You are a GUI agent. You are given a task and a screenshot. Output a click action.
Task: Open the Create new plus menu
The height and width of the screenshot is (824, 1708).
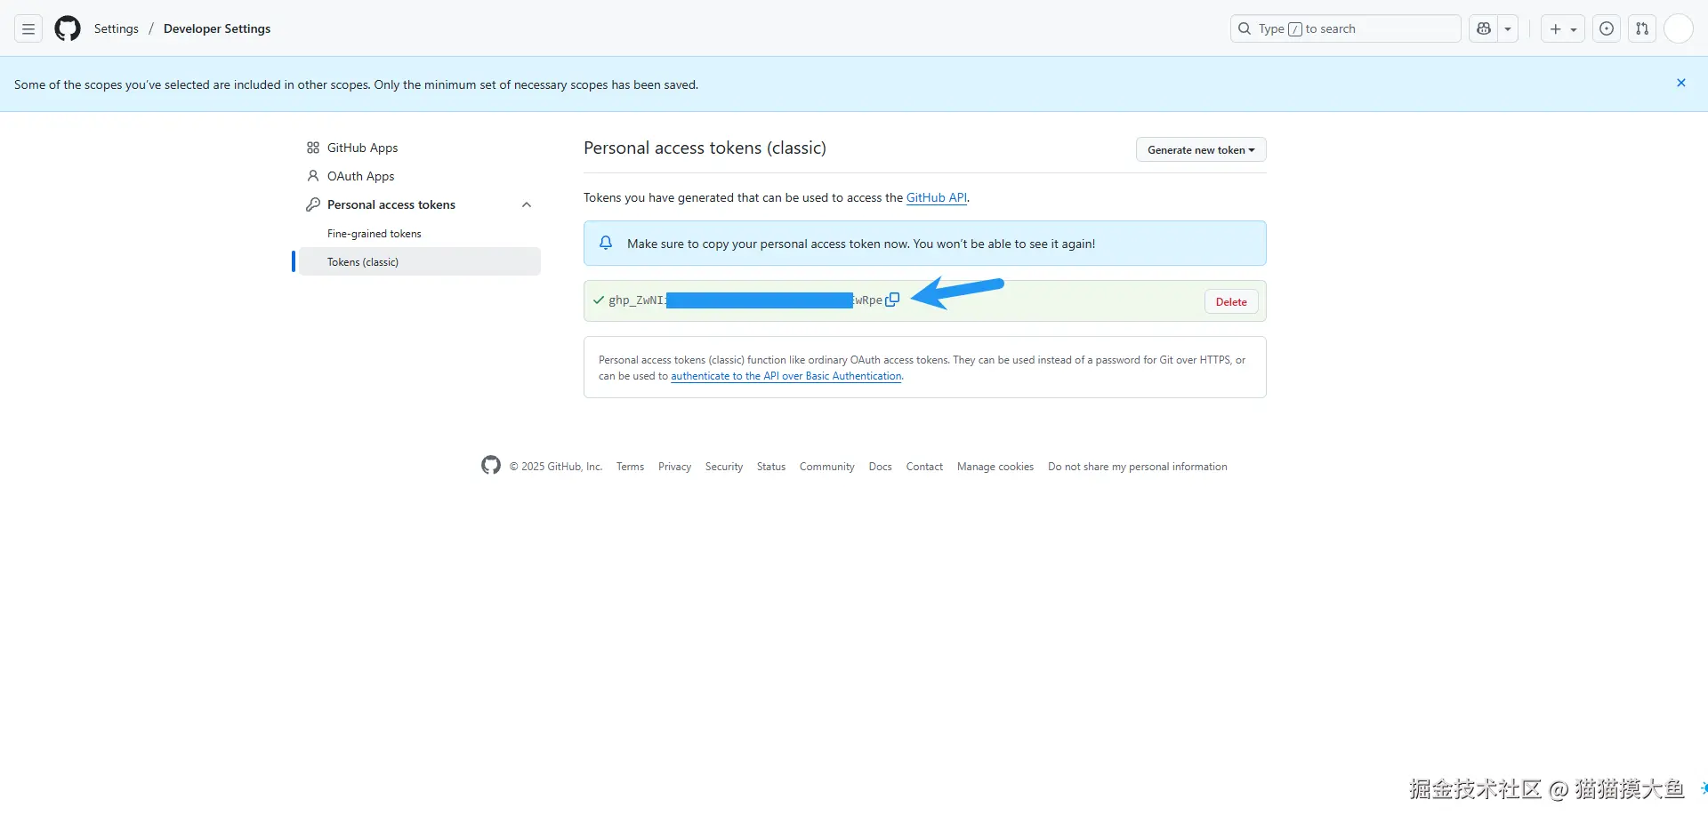click(1562, 29)
